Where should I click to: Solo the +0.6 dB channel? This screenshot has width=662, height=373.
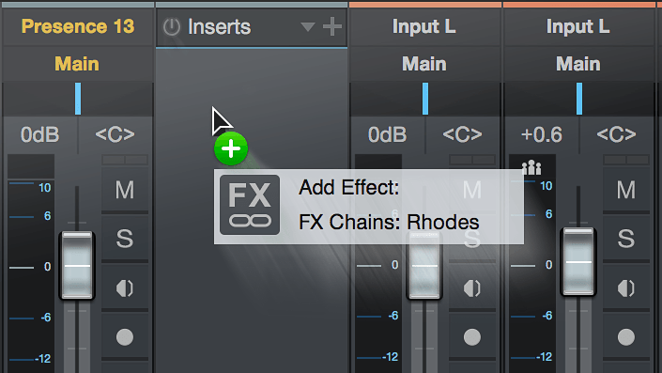pyautogui.click(x=626, y=239)
